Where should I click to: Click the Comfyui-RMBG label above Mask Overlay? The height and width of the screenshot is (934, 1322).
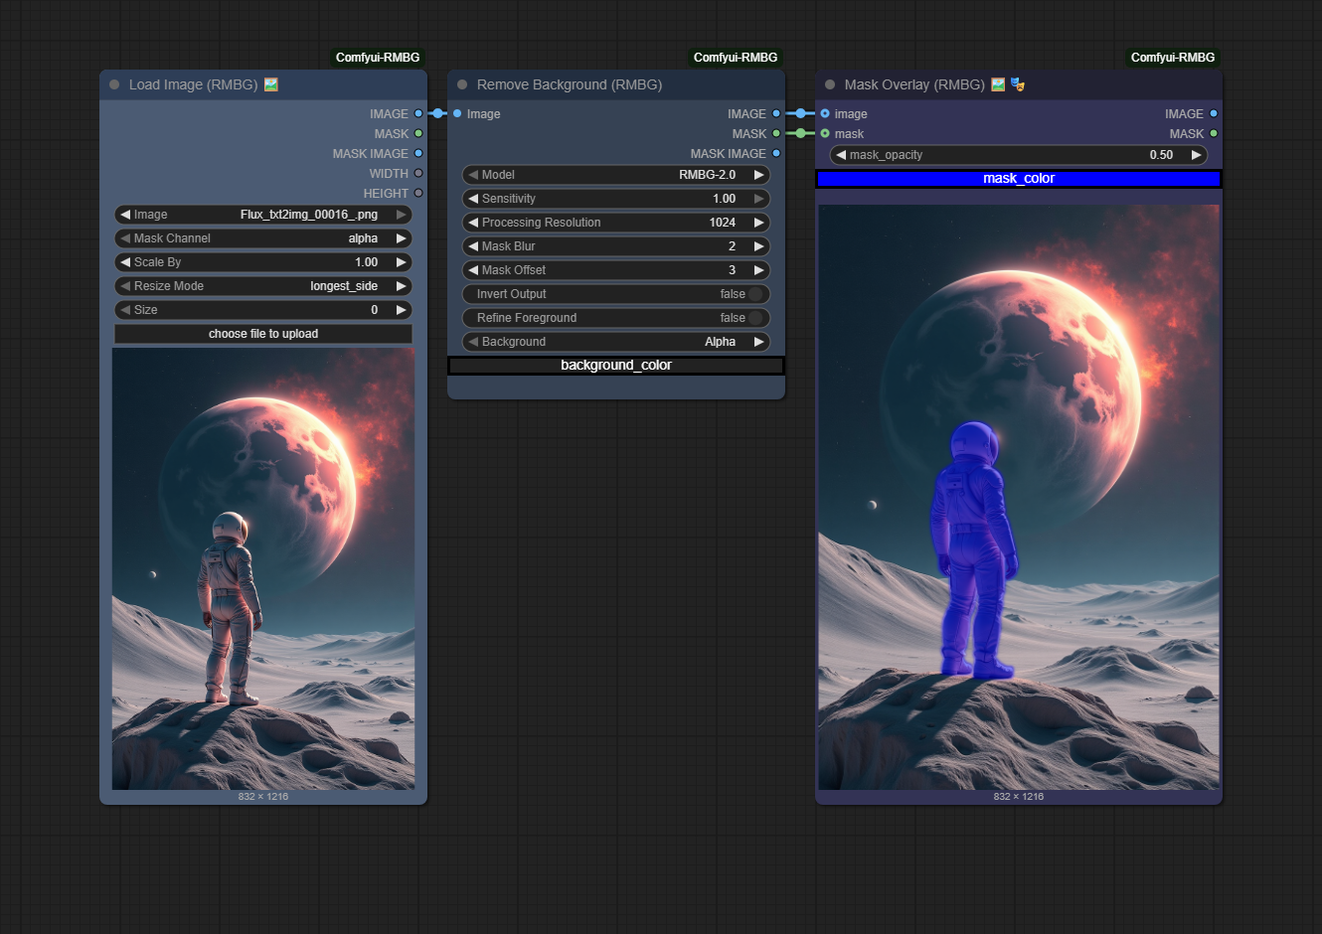[x=1172, y=57]
